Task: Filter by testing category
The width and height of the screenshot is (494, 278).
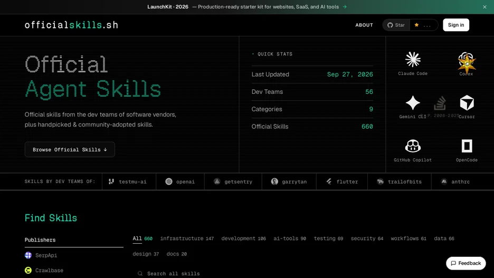Action: point(328,238)
